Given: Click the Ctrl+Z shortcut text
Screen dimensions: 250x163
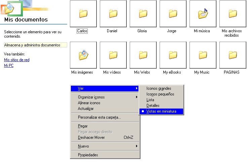Looking at the screenshot, I should coord(128,137).
